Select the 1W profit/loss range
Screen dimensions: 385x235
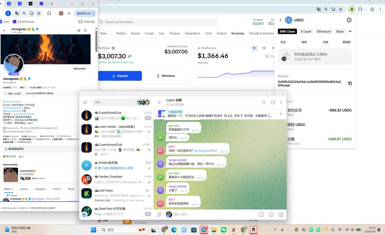(264, 48)
